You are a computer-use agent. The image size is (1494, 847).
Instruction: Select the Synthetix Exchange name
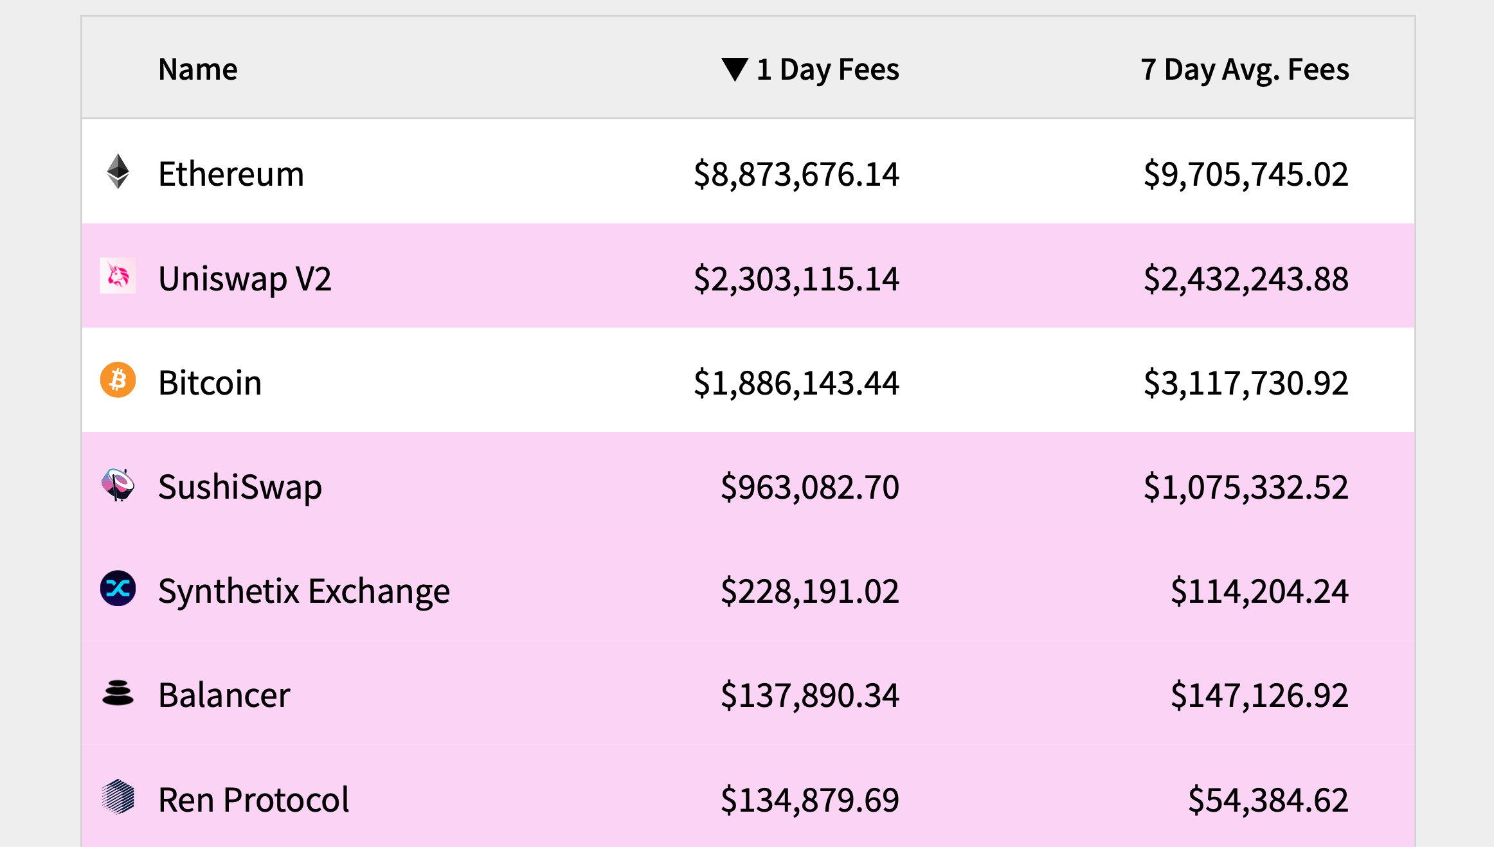coord(304,591)
